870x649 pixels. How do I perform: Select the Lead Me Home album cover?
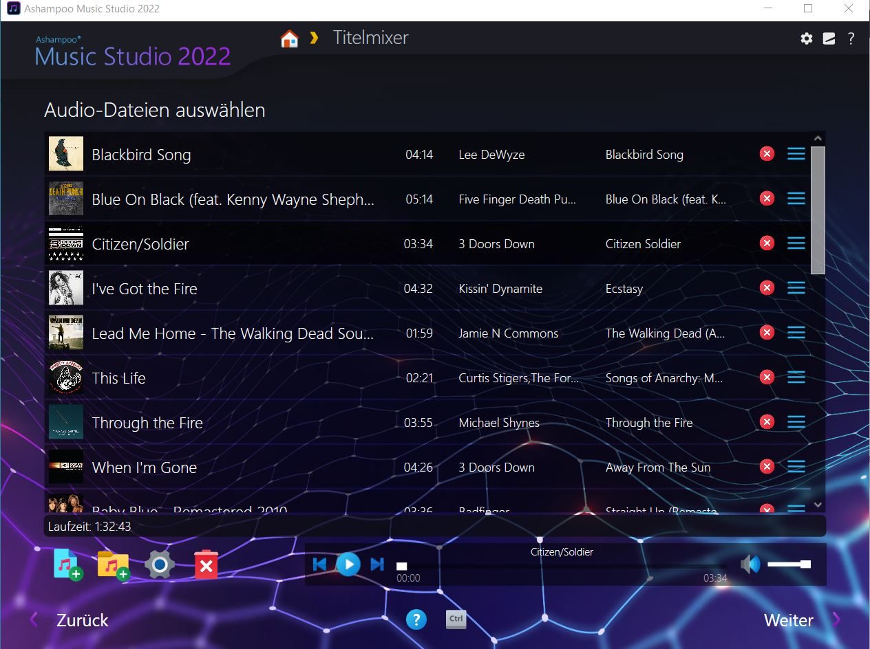[66, 333]
